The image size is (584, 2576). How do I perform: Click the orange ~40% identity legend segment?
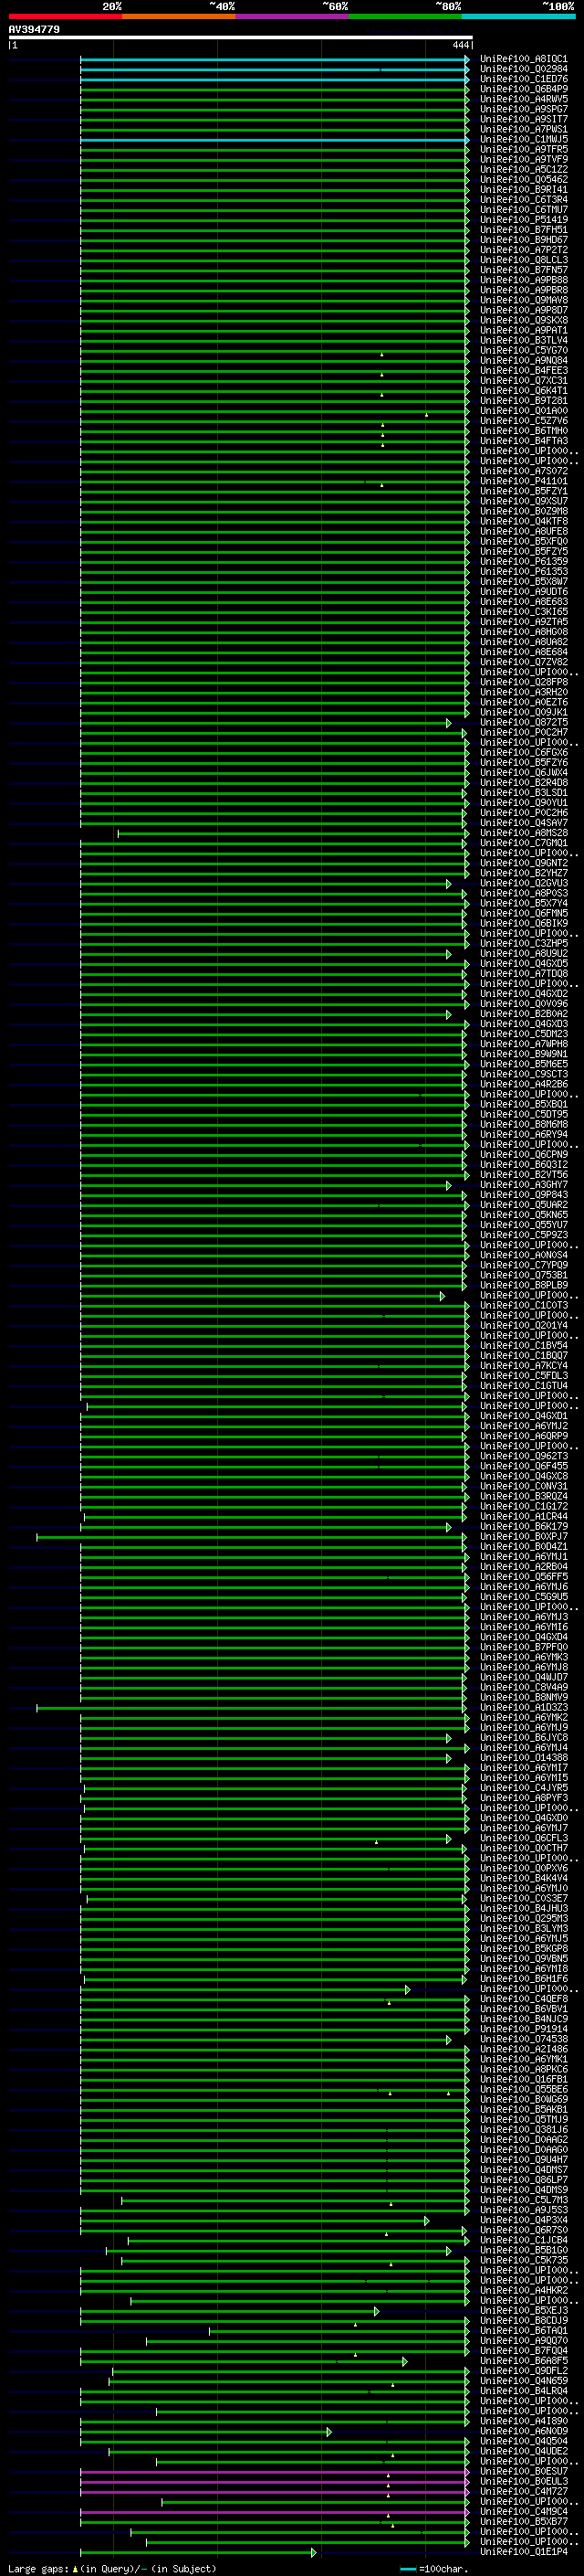179,16
